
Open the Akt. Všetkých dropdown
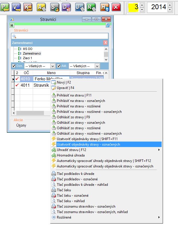pyautogui.click(x=97, y=66)
